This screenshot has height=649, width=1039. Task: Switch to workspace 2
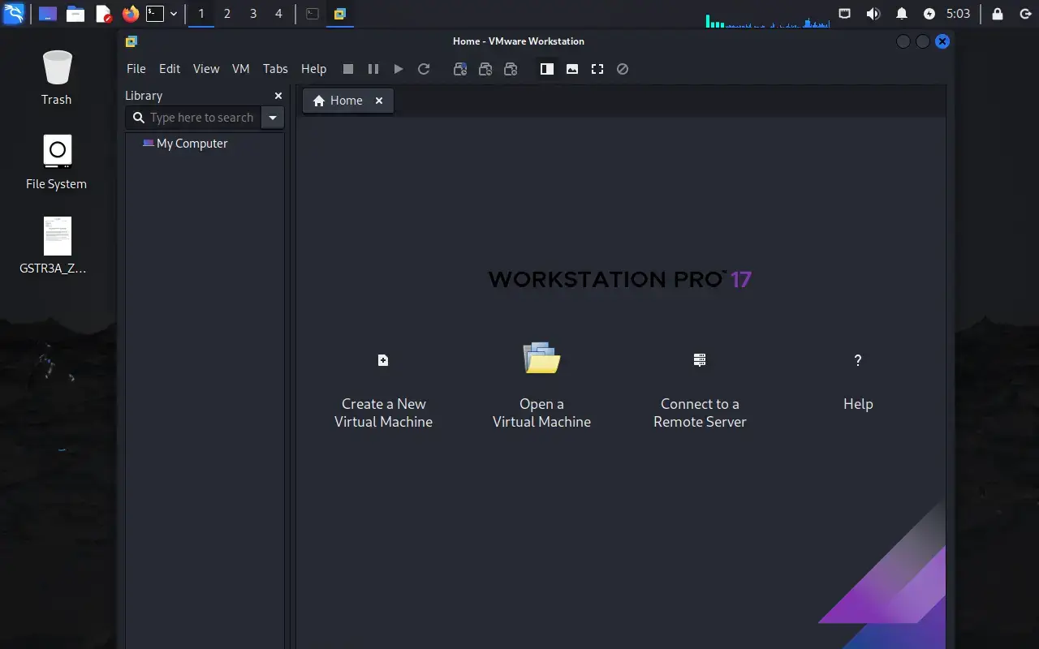pyautogui.click(x=227, y=14)
